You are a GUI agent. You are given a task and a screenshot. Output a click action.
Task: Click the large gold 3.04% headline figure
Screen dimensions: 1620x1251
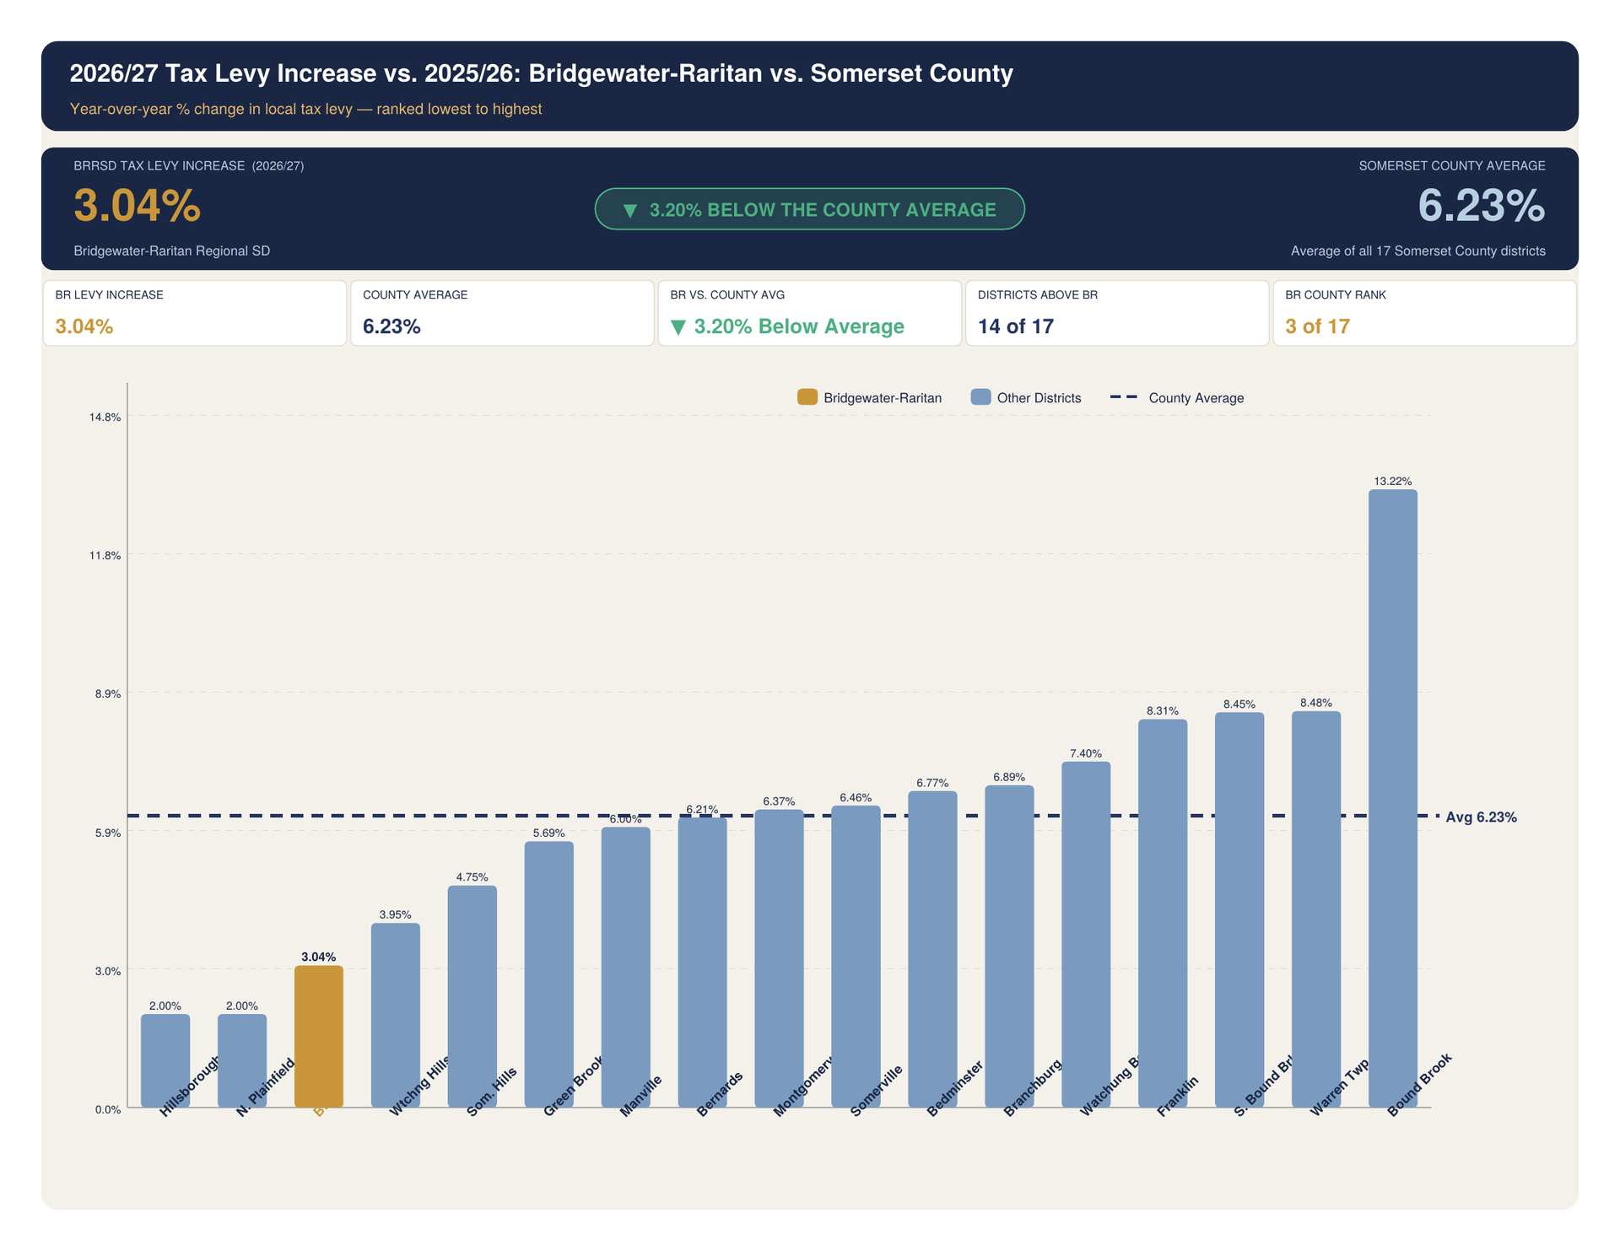(x=137, y=206)
